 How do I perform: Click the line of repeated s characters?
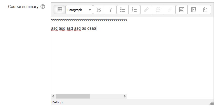(89, 20)
